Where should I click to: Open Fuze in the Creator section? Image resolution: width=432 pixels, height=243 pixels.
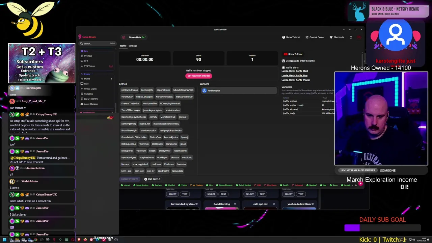click(84, 84)
